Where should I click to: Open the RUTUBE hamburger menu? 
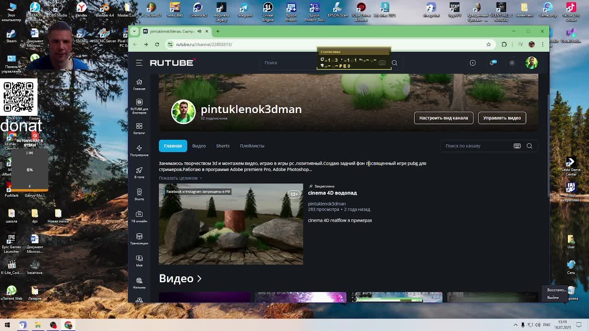(x=139, y=63)
